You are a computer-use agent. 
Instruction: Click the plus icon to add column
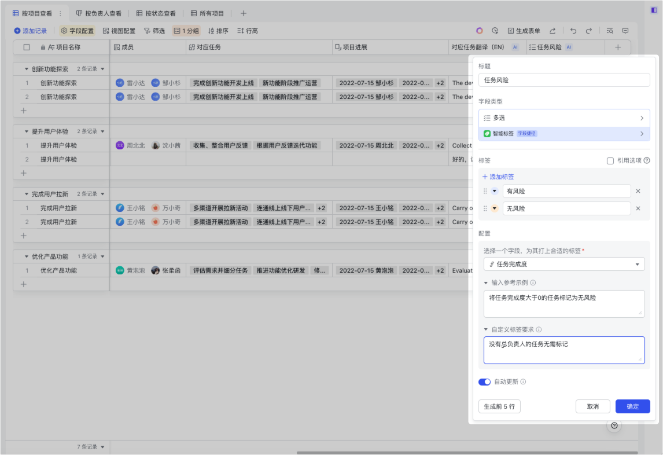(618, 47)
